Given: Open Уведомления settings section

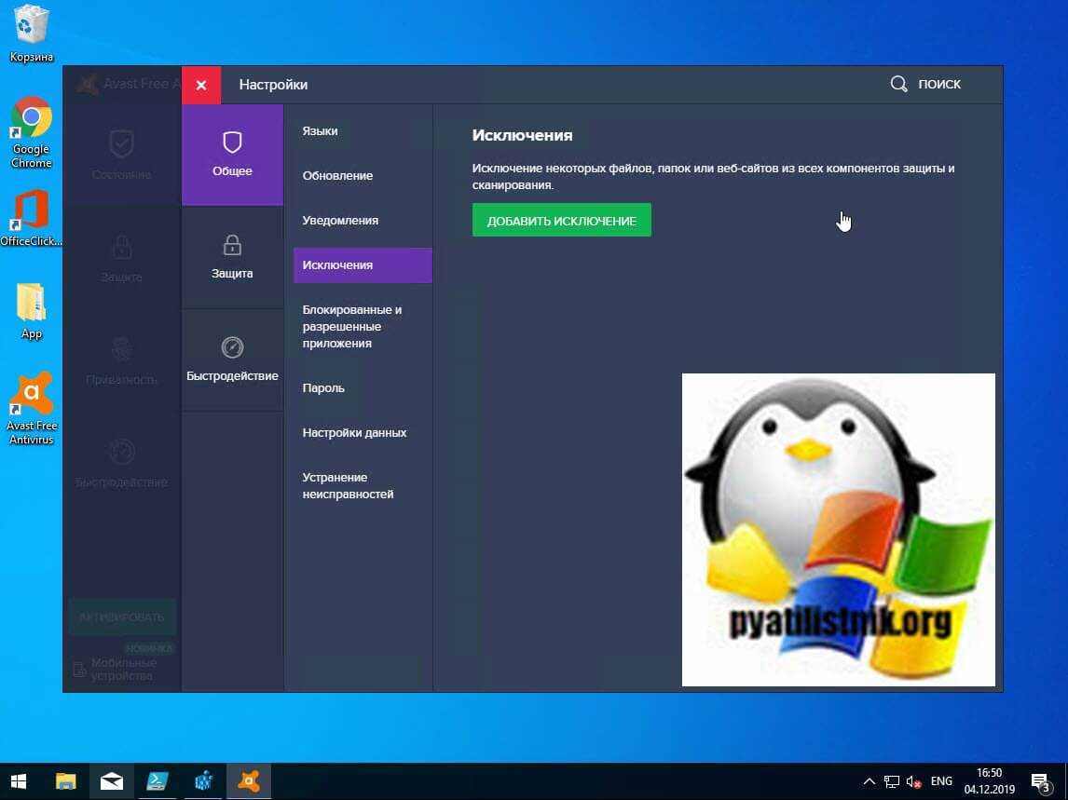Looking at the screenshot, I should click(340, 221).
